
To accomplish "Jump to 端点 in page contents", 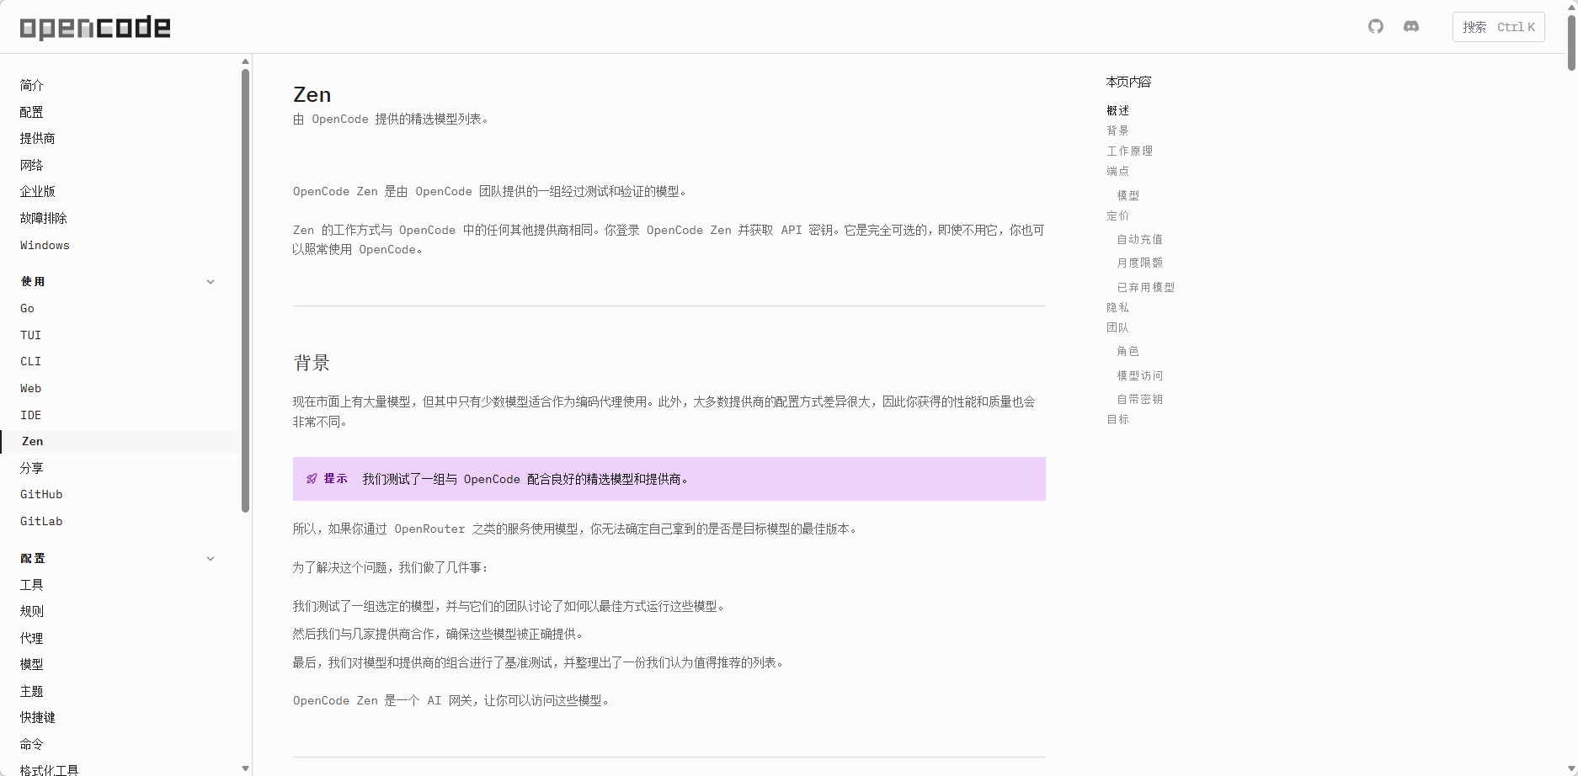I will (x=1118, y=171).
